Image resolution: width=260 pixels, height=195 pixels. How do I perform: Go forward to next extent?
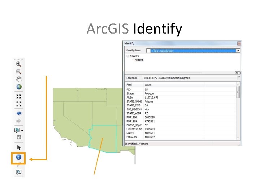click(x=19, y=121)
